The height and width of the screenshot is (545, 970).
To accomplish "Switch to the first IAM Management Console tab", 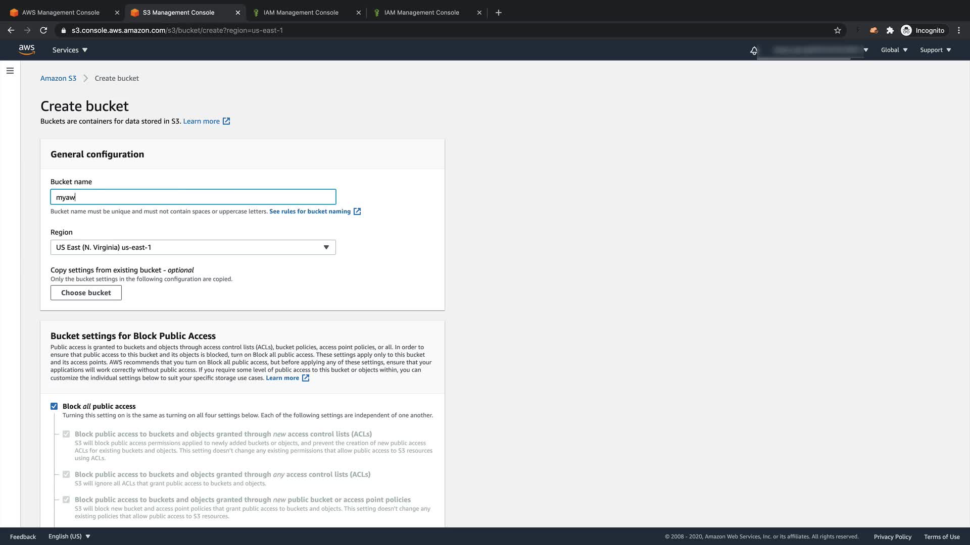I will pos(301,13).
